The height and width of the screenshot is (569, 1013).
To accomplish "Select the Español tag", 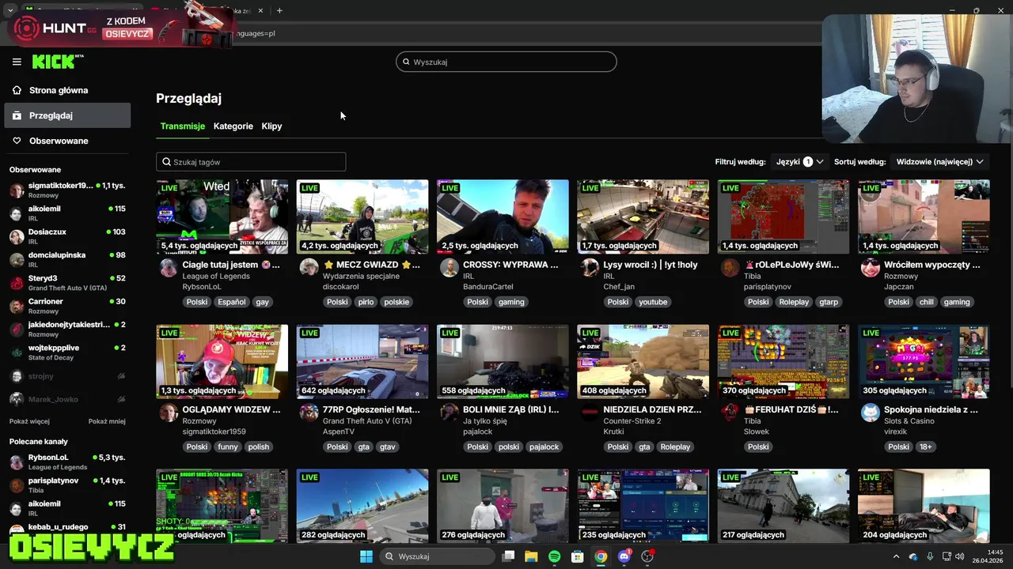I will 232,302.
